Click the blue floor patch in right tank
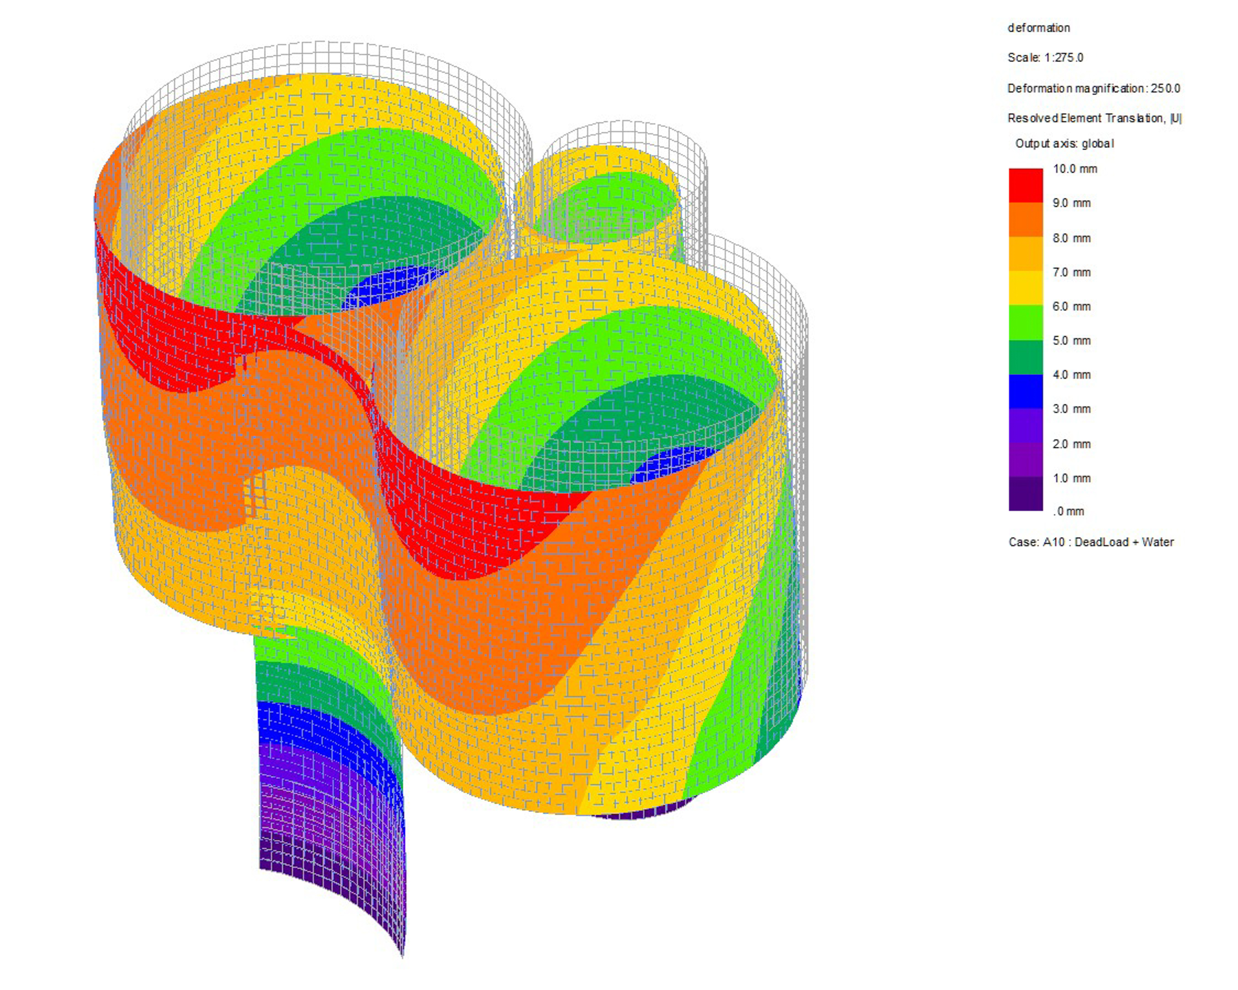1238x990 pixels. 669,464
